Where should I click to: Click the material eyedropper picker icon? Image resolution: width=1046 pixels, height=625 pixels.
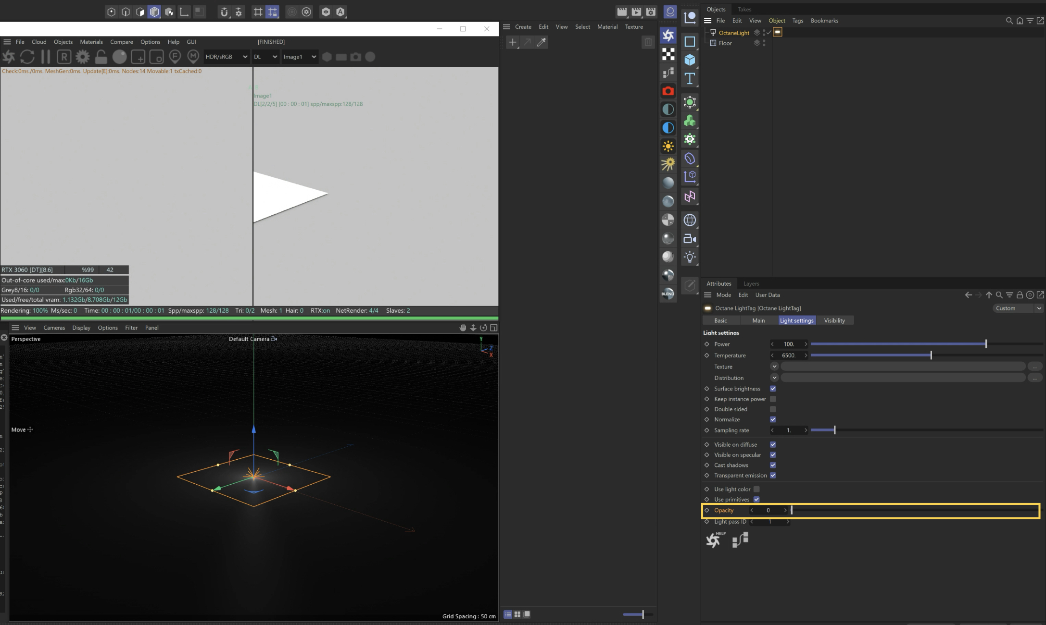click(542, 42)
